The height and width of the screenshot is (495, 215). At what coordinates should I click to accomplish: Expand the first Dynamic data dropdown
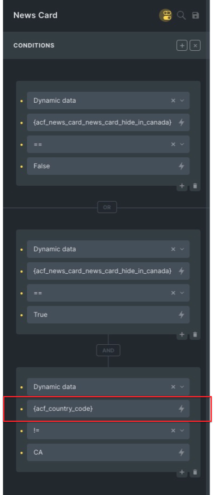click(x=182, y=101)
